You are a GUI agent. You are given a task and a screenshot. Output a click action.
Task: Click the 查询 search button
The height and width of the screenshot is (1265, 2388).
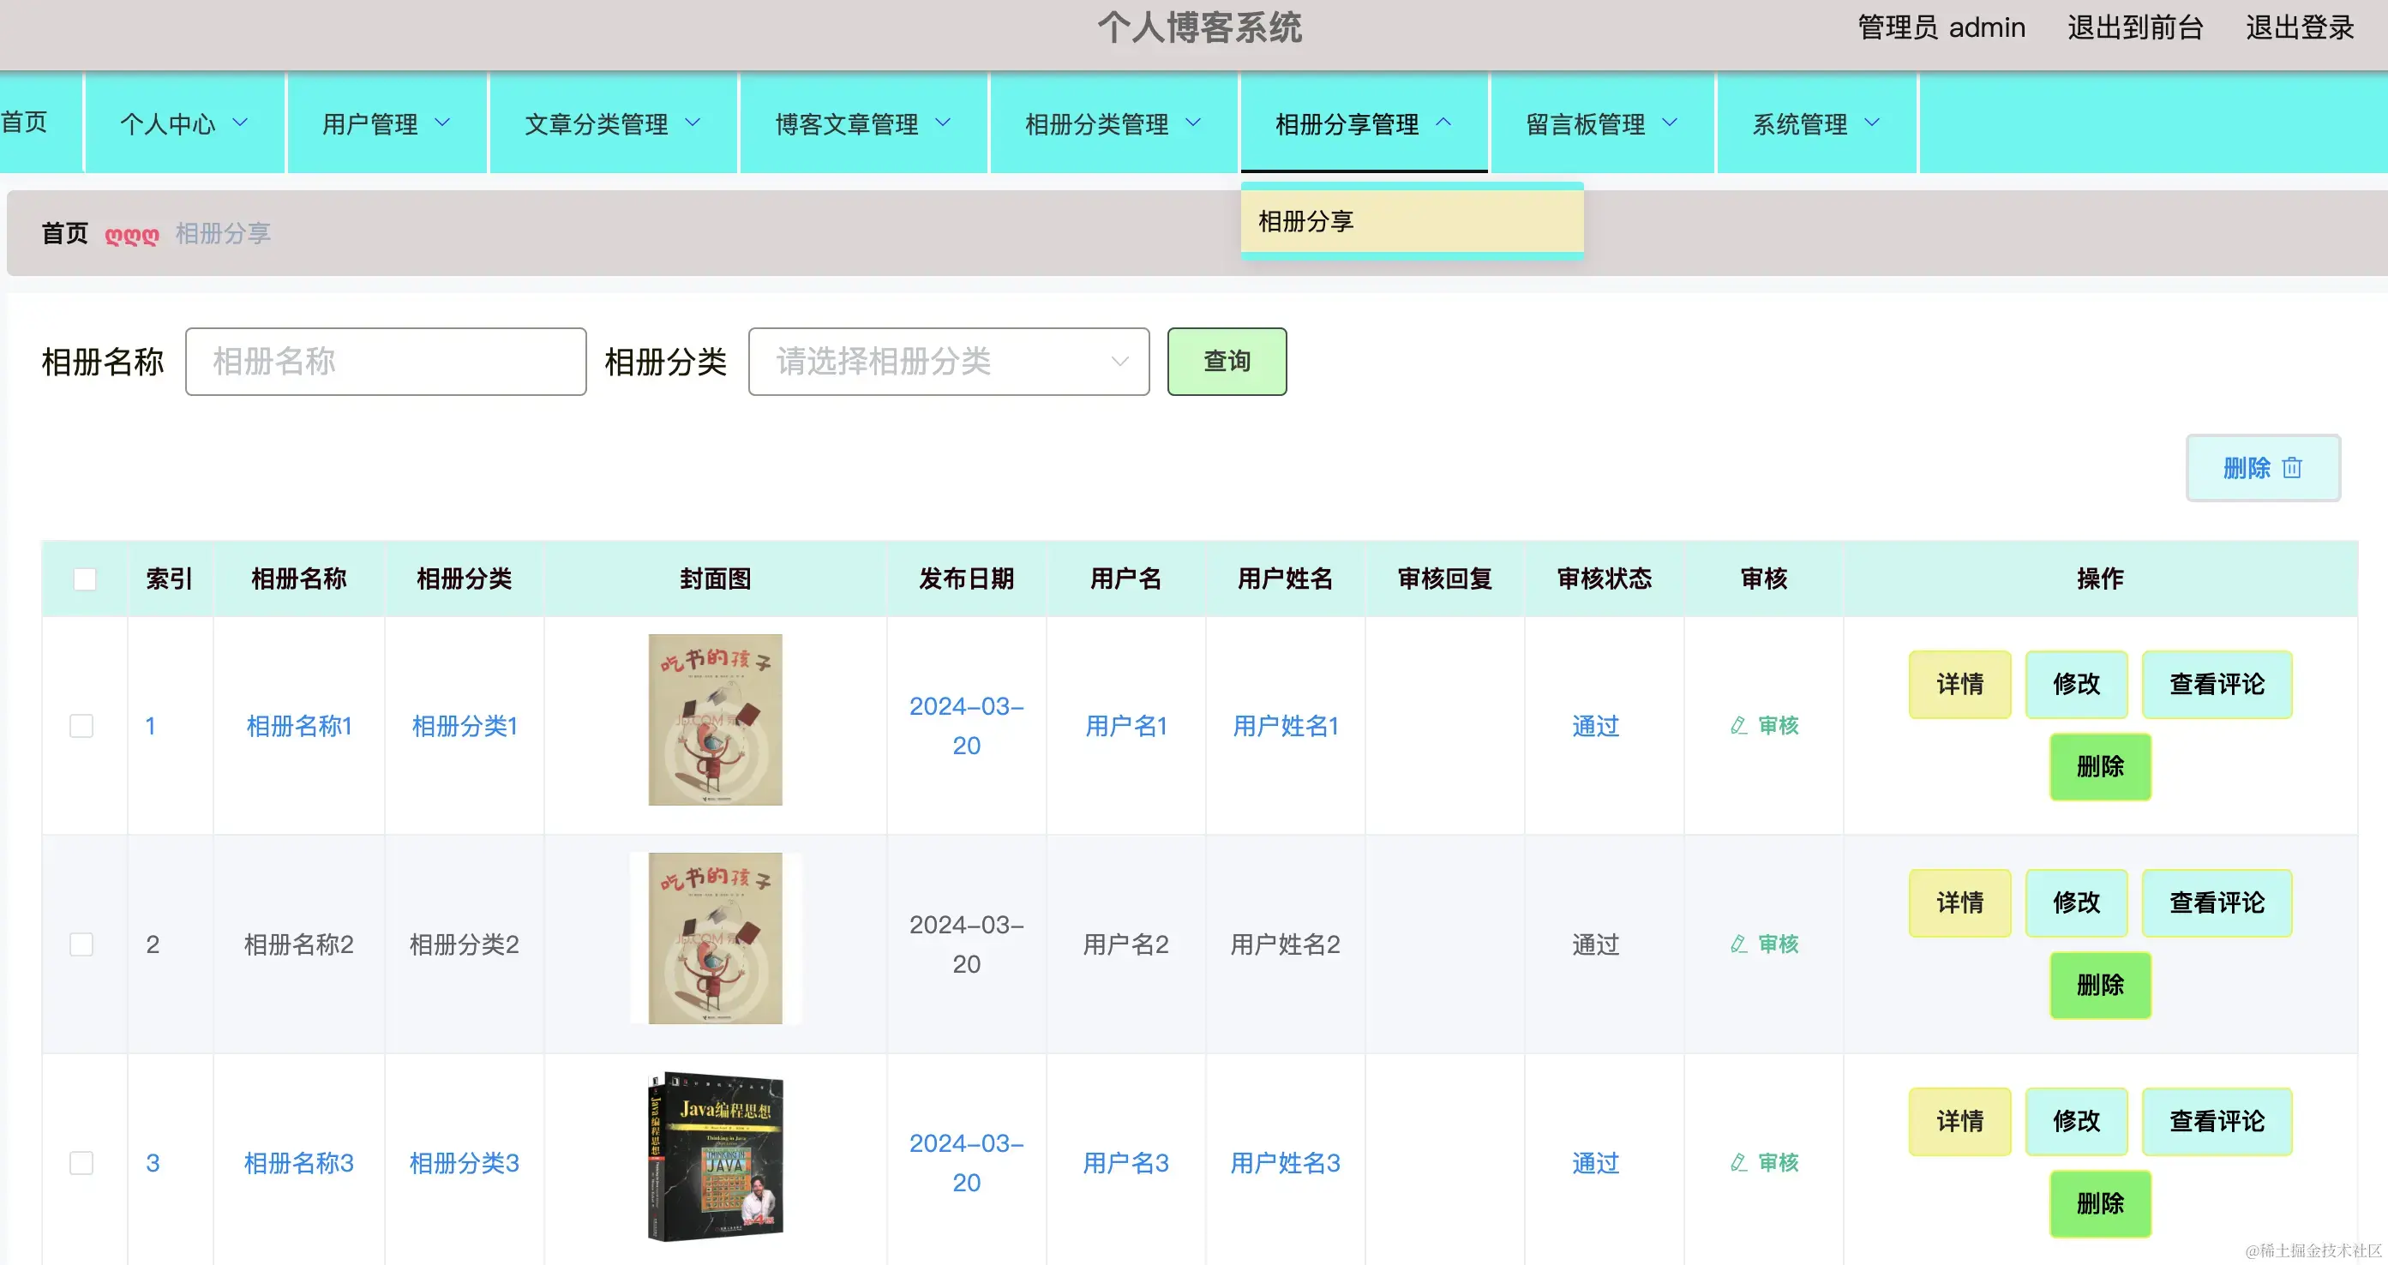point(1227,362)
